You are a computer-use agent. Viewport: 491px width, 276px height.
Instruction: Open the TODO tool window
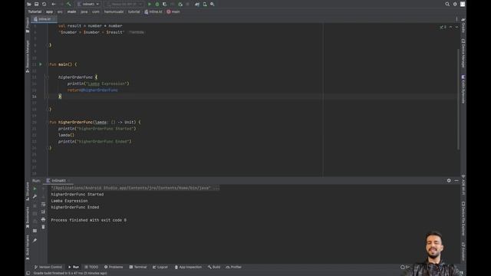click(x=91, y=267)
